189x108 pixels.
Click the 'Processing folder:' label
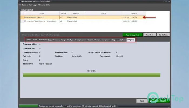click(x=30, y=44)
